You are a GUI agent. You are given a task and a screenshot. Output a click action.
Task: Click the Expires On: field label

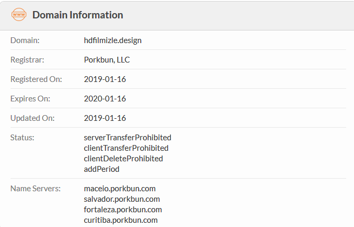(31, 98)
